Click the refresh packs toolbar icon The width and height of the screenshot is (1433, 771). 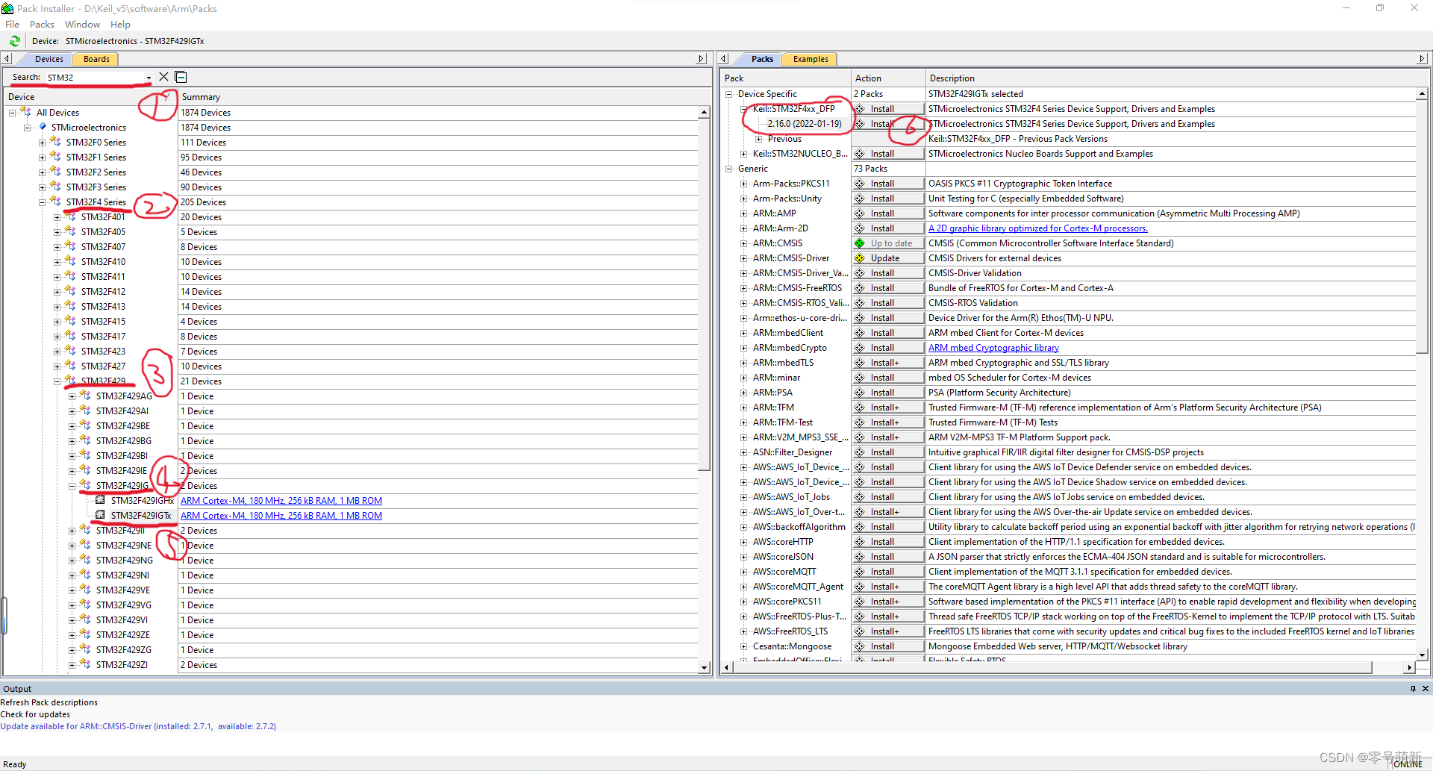tap(14, 41)
